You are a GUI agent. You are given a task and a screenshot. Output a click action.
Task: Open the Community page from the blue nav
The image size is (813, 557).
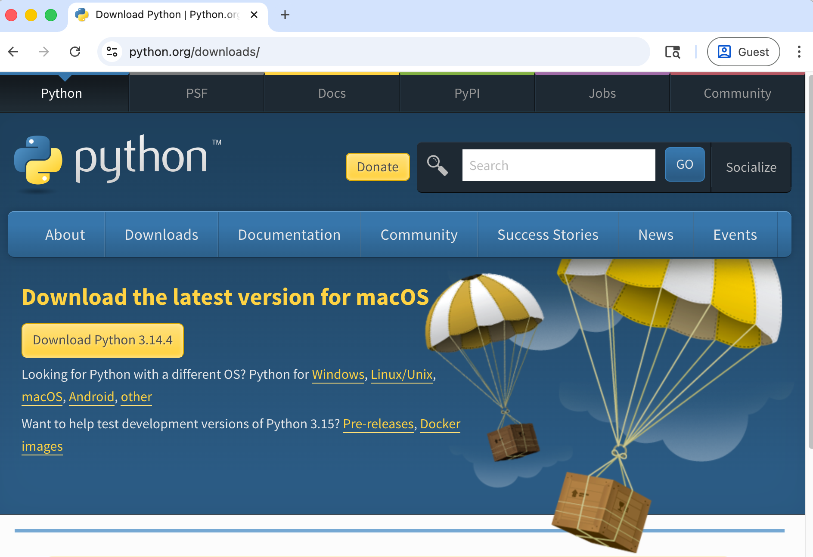tap(419, 235)
